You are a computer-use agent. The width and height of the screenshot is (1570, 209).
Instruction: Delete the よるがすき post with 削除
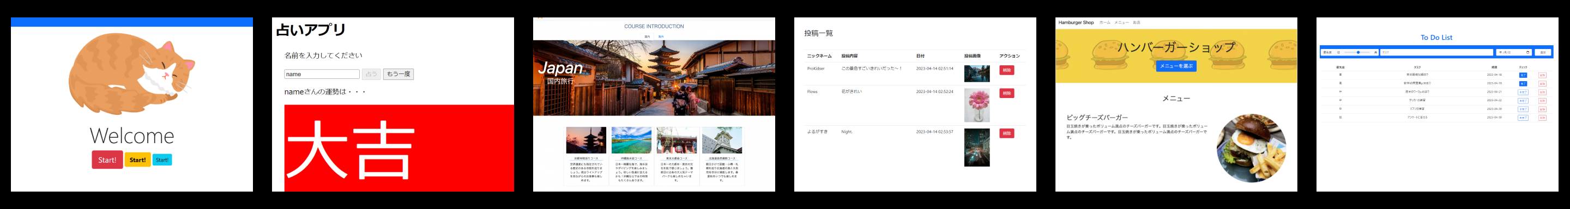pos(1007,133)
